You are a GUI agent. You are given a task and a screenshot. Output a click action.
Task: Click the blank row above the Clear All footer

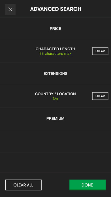pyautogui.click(x=55, y=162)
